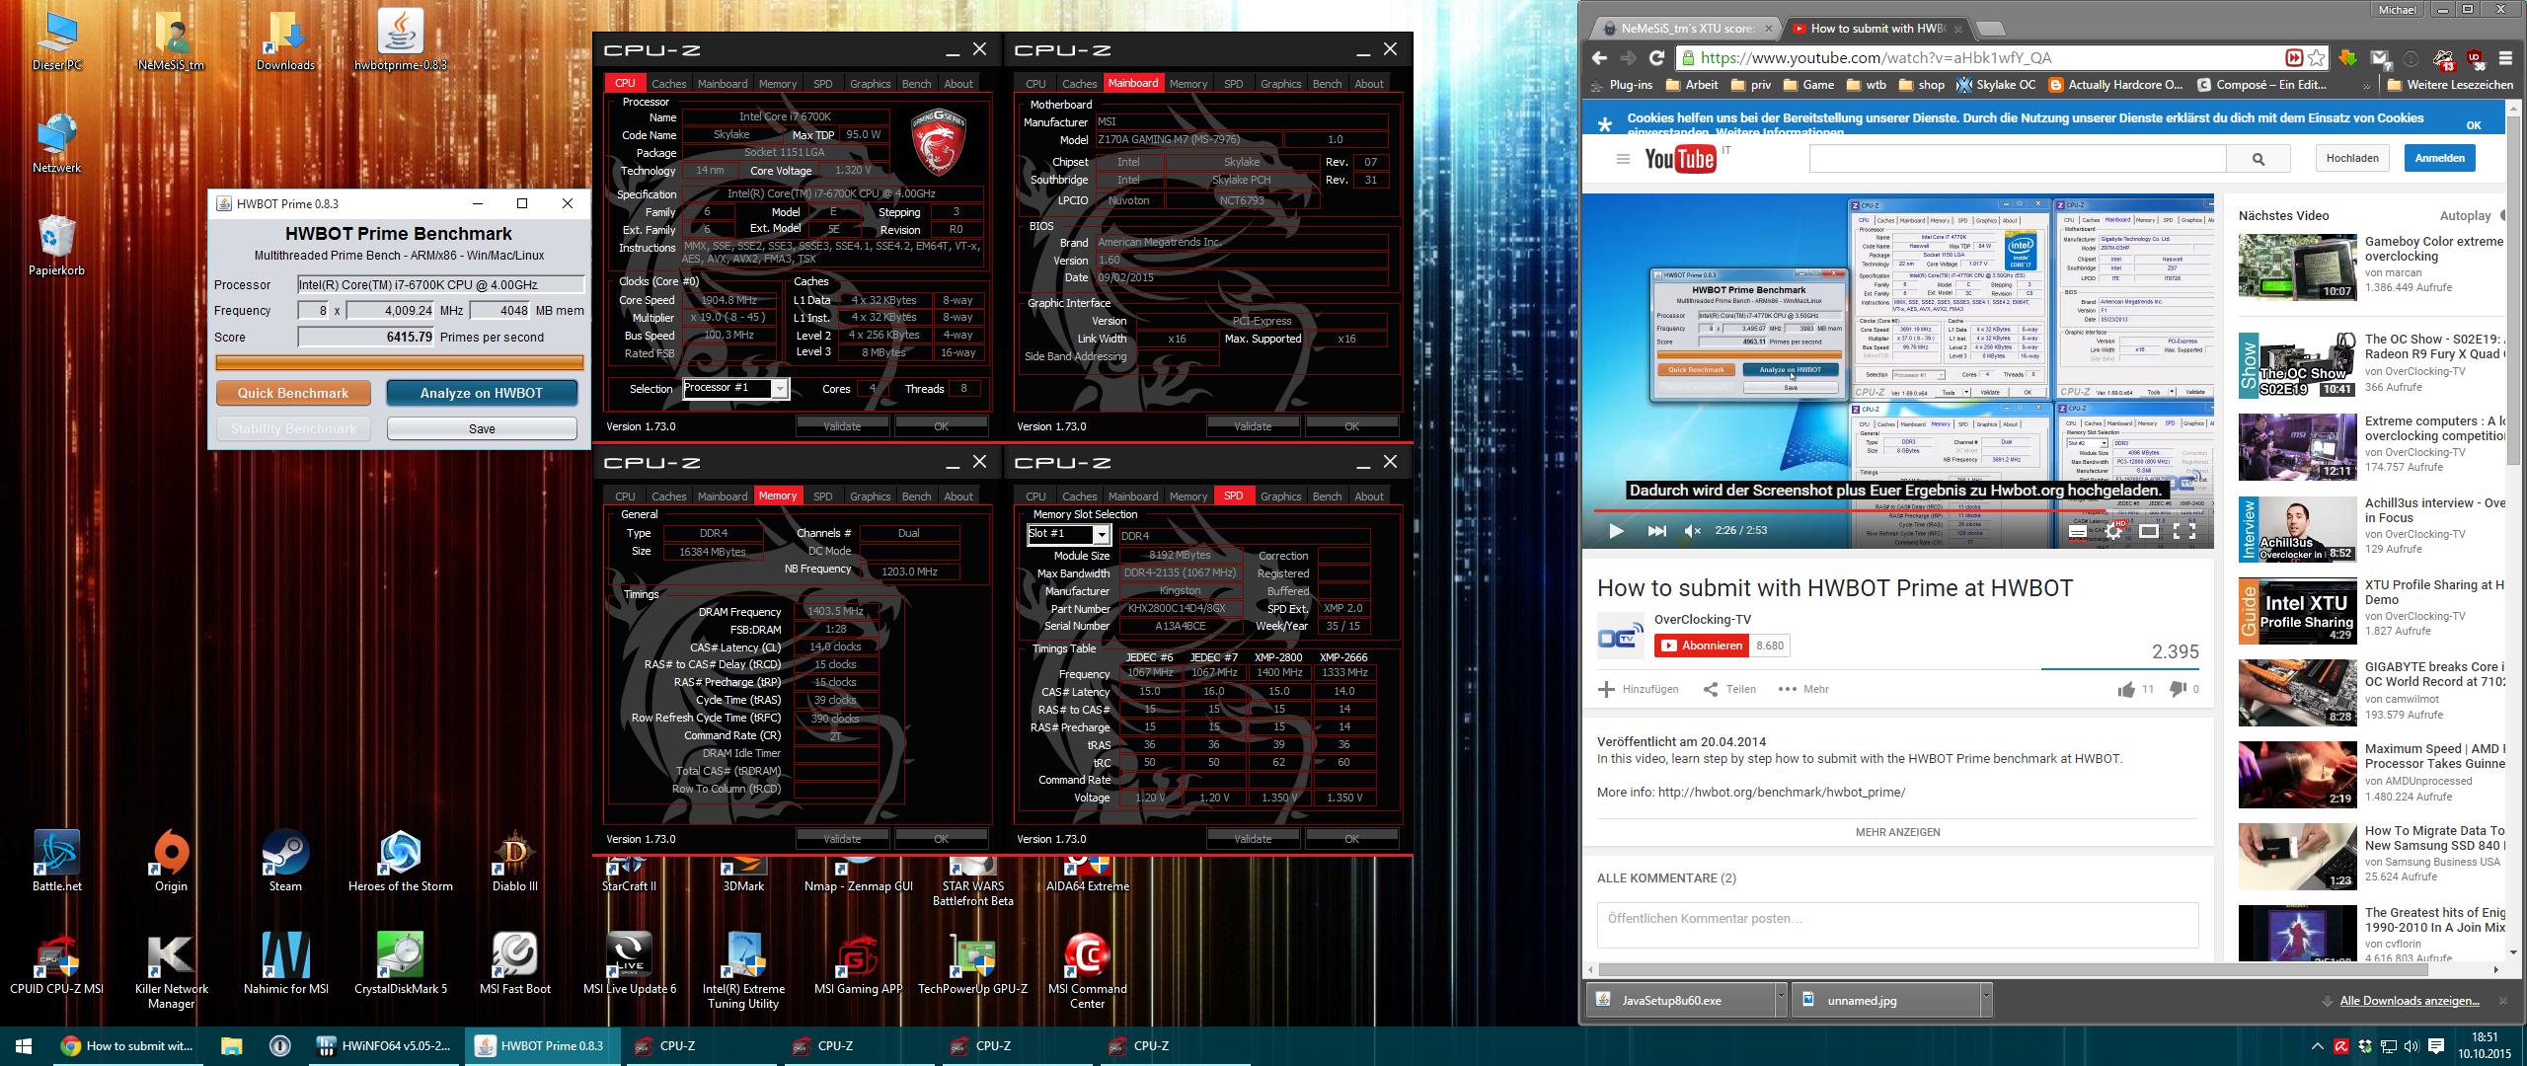The image size is (2527, 1066).
Task: Click the uBlock Origin extension icon
Action: [2475, 58]
